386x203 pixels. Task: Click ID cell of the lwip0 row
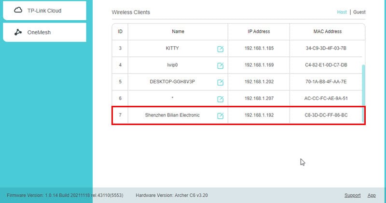point(120,65)
